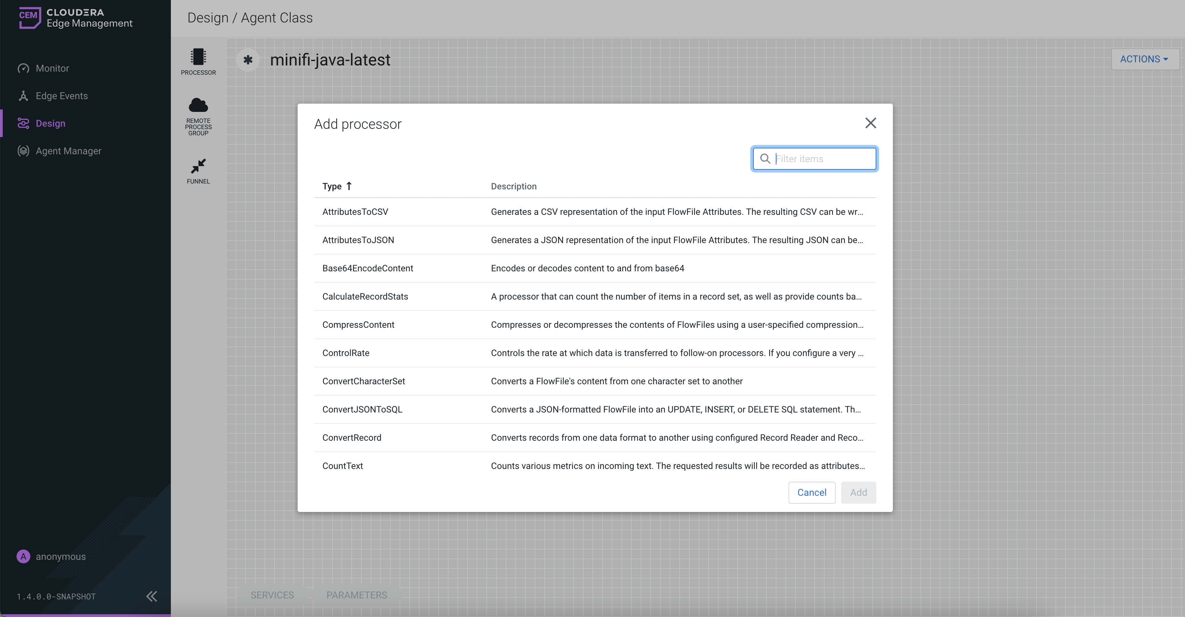Toggle sort order on Type column
Viewport: 1185px width, 617px height.
[337, 186]
